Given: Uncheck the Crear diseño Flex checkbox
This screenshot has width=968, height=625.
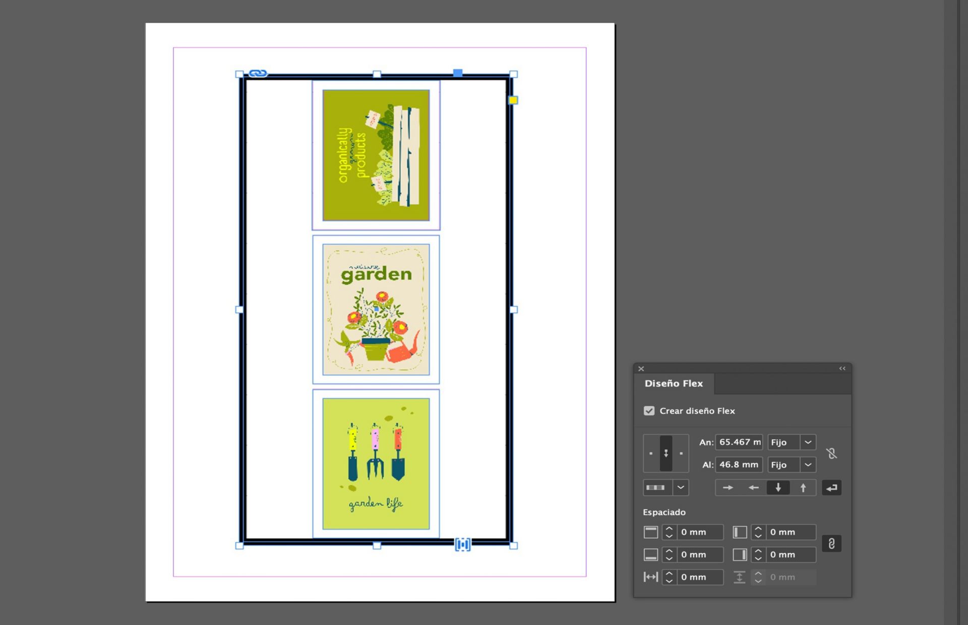Looking at the screenshot, I should point(649,411).
